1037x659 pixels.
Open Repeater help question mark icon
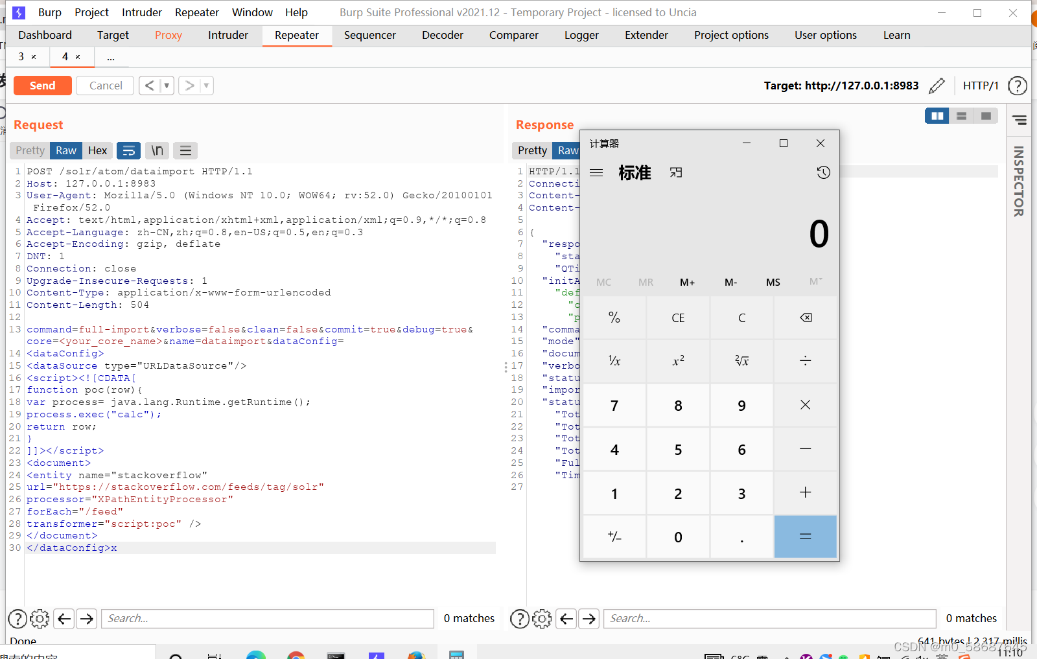click(1018, 86)
